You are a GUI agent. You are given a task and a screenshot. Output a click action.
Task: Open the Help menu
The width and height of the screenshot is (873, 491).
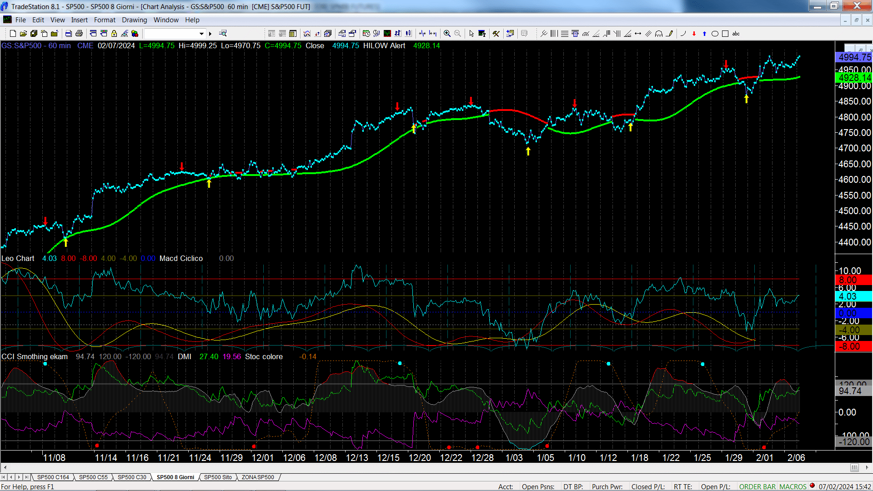pos(192,20)
